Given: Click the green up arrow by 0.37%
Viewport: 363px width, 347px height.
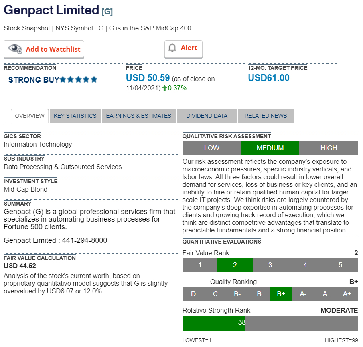Looking at the screenshot, I should [x=164, y=88].
